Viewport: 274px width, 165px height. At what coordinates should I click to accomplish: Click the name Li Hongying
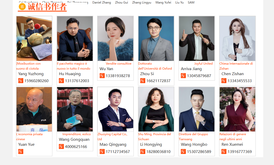click(x=151, y=144)
